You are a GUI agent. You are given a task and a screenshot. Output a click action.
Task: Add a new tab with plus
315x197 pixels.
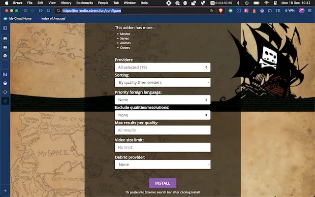coord(5,191)
